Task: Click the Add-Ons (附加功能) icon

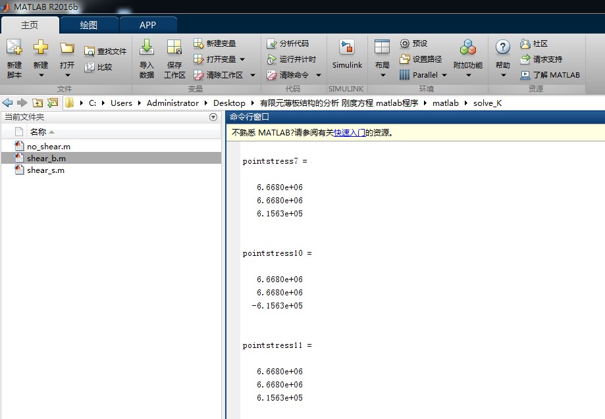Action: (x=468, y=47)
